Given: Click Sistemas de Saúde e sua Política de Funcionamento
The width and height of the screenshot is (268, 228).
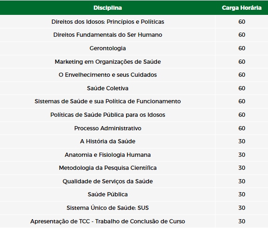Looking at the screenshot, I should click(x=107, y=101).
